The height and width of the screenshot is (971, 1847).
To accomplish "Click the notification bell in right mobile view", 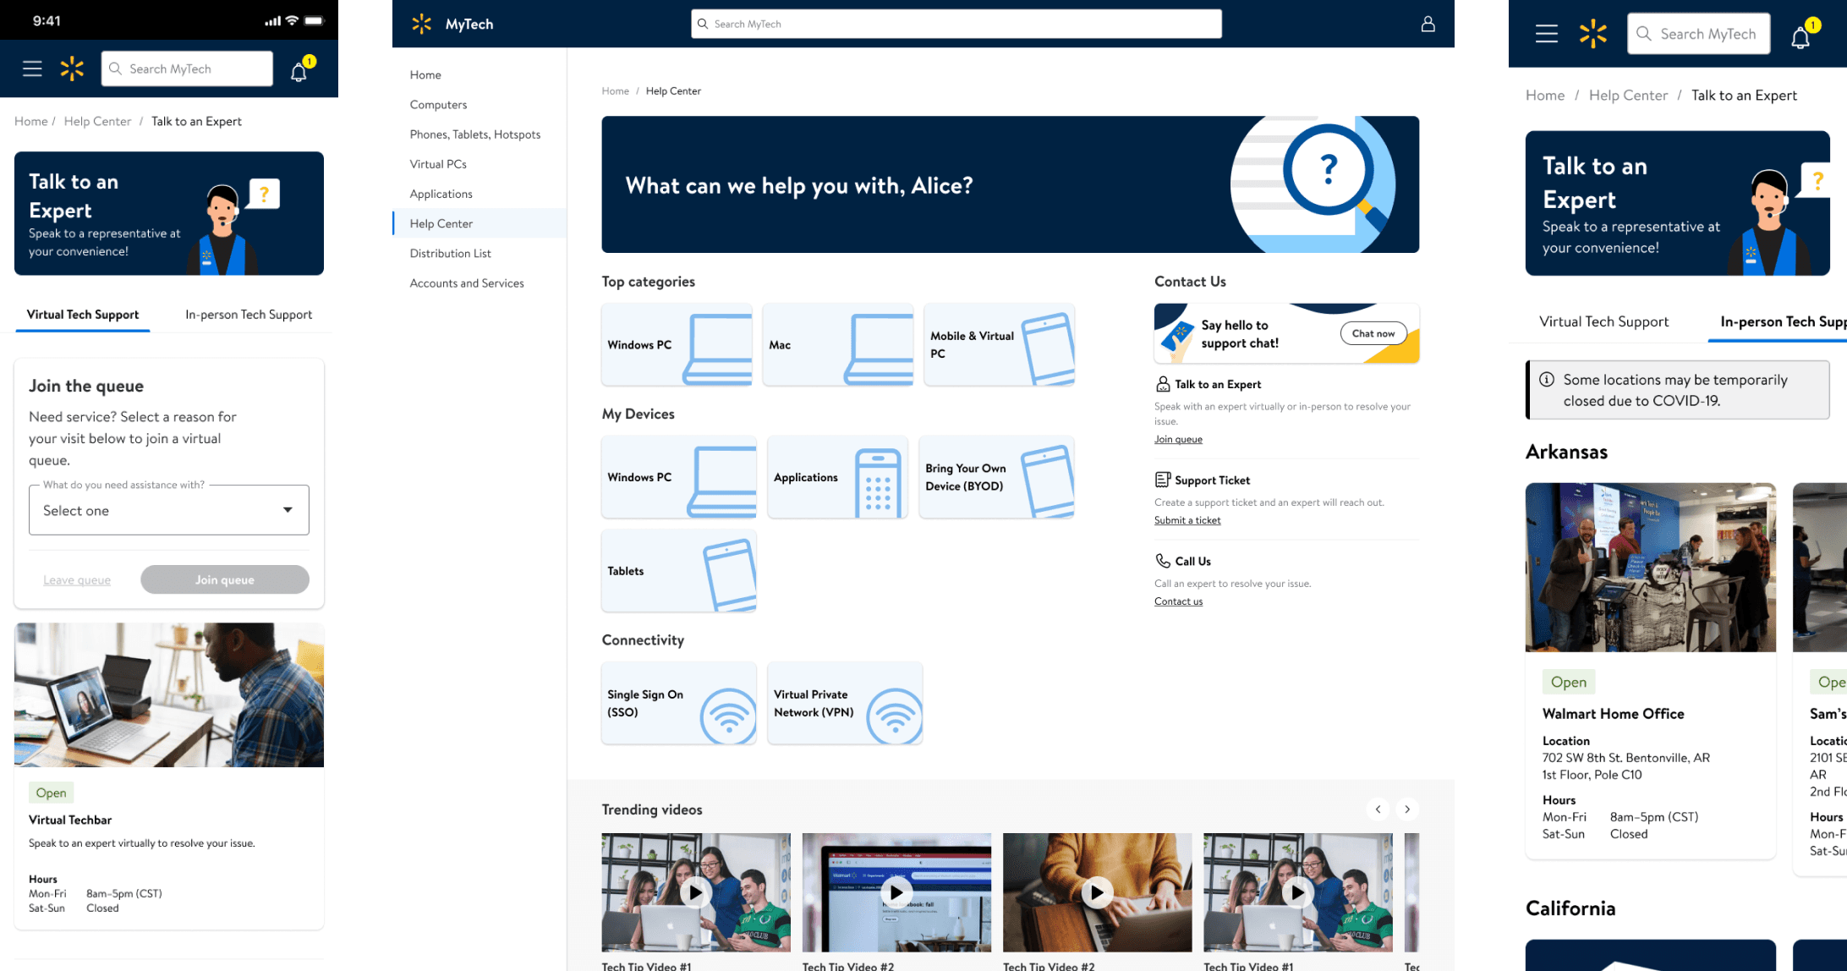I will click(1800, 37).
